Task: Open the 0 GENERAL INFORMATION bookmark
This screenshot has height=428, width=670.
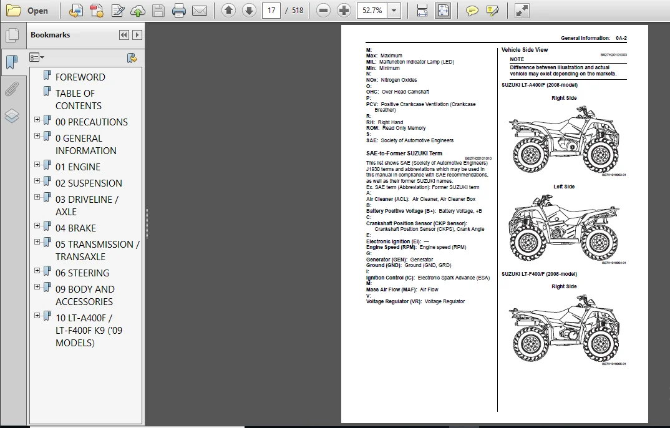Action: (x=86, y=144)
